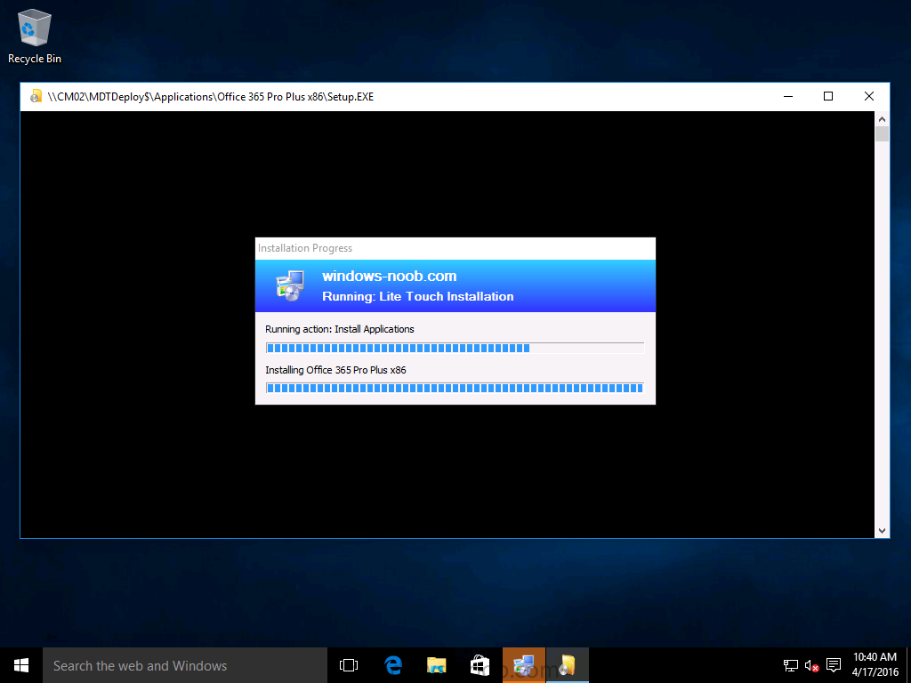Click the scroll down arrow in Setup.EXE window
This screenshot has width=911, height=683.
point(882,530)
